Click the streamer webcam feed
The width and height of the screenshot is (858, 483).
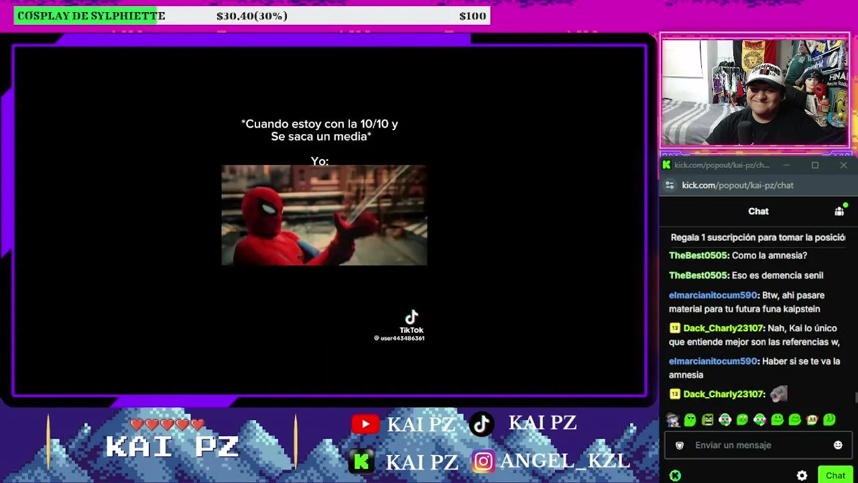click(x=755, y=93)
